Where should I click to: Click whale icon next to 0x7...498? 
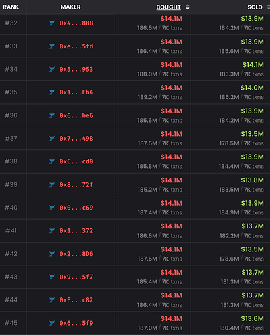pyautogui.click(x=52, y=139)
